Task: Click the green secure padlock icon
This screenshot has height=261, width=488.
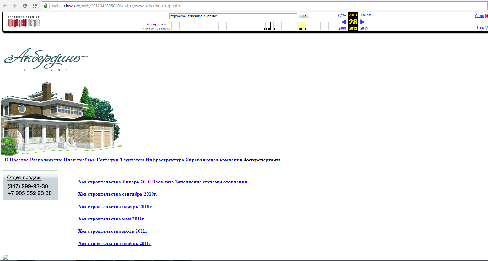Action: 46,6
